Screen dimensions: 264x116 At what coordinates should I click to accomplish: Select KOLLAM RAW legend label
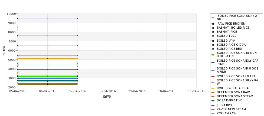coord(226,113)
